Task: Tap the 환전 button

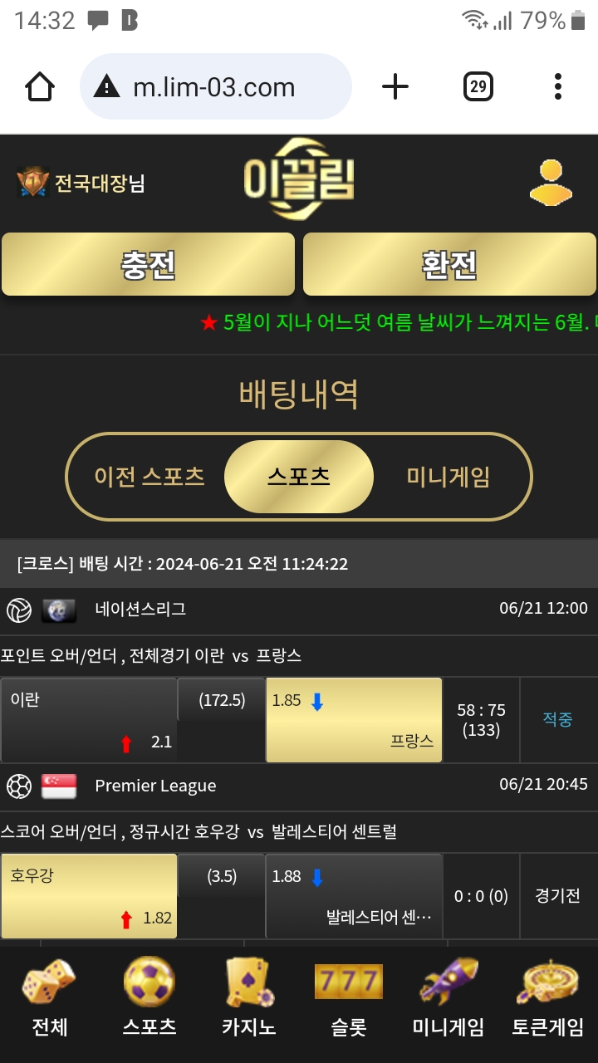Action: coord(449,264)
